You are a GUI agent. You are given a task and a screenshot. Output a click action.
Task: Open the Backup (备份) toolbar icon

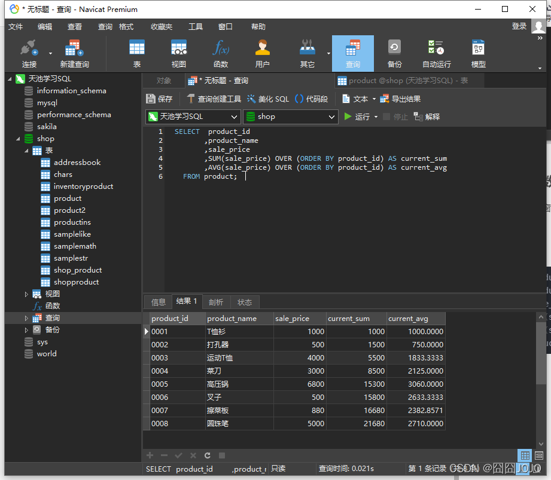click(394, 54)
